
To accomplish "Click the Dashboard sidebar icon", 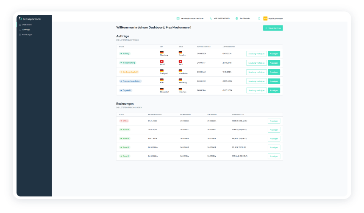I will [x=20, y=25].
